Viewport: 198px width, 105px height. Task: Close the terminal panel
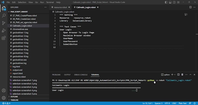(x=195, y=74)
